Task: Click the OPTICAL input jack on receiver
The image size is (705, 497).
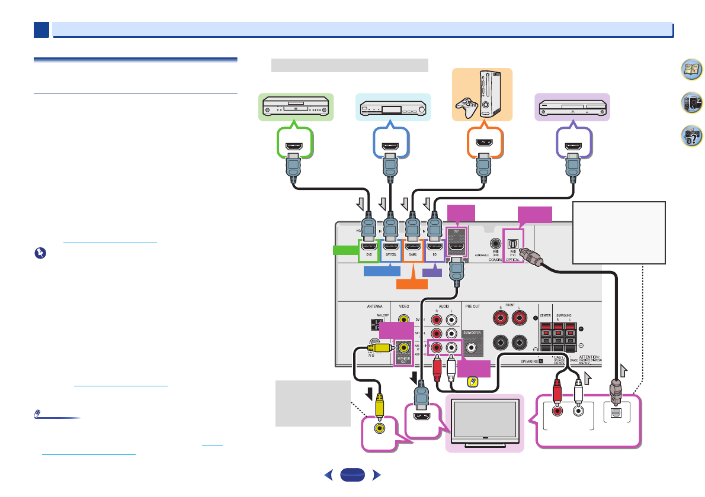Action: (513, 242)
